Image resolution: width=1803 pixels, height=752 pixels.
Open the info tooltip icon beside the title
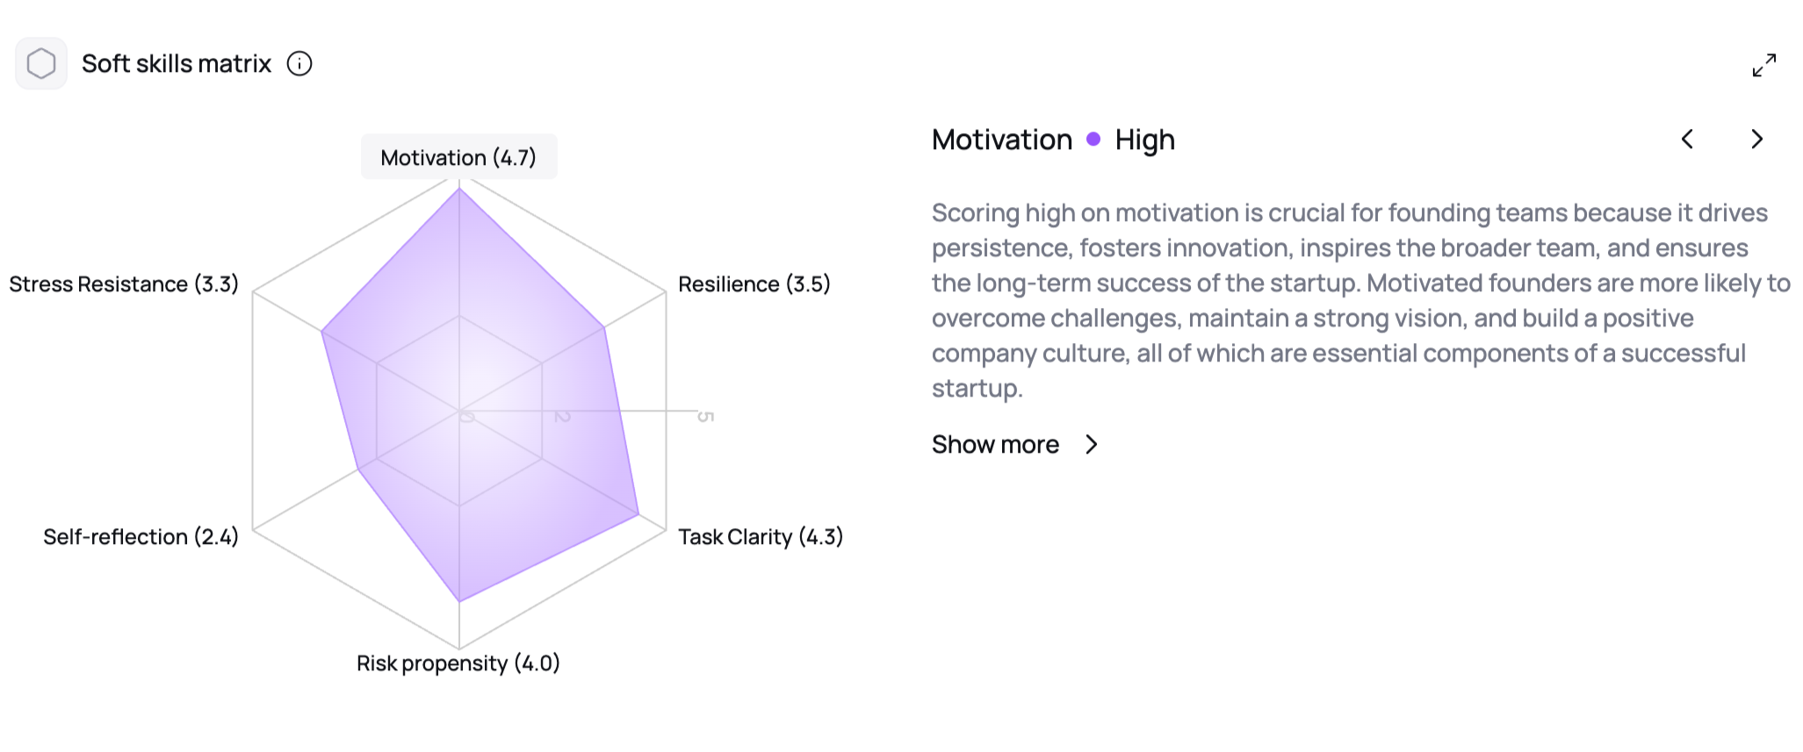299,64
